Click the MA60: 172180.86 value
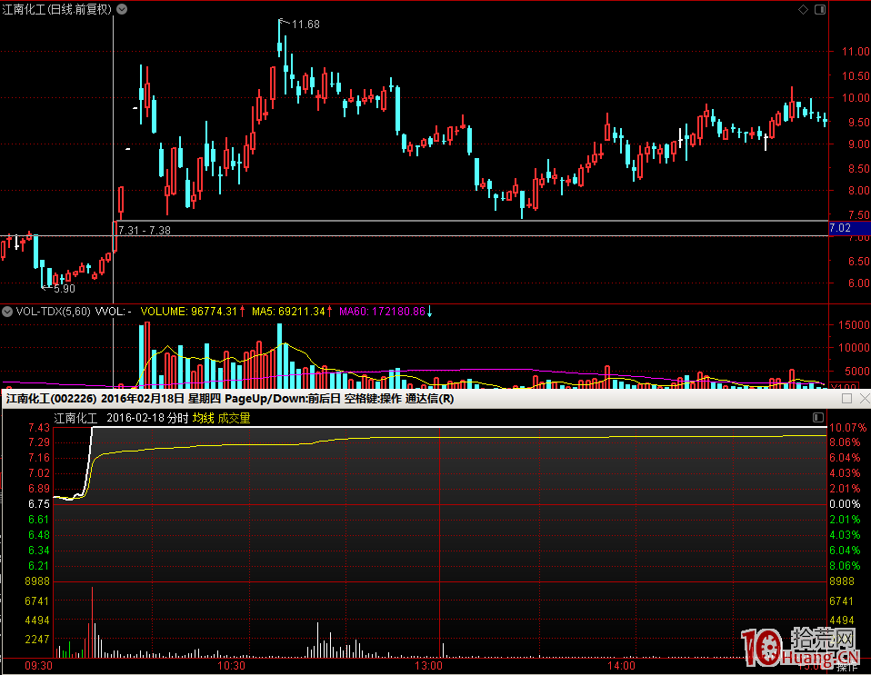This screenshot has width=871, height=675. point(382,312)
